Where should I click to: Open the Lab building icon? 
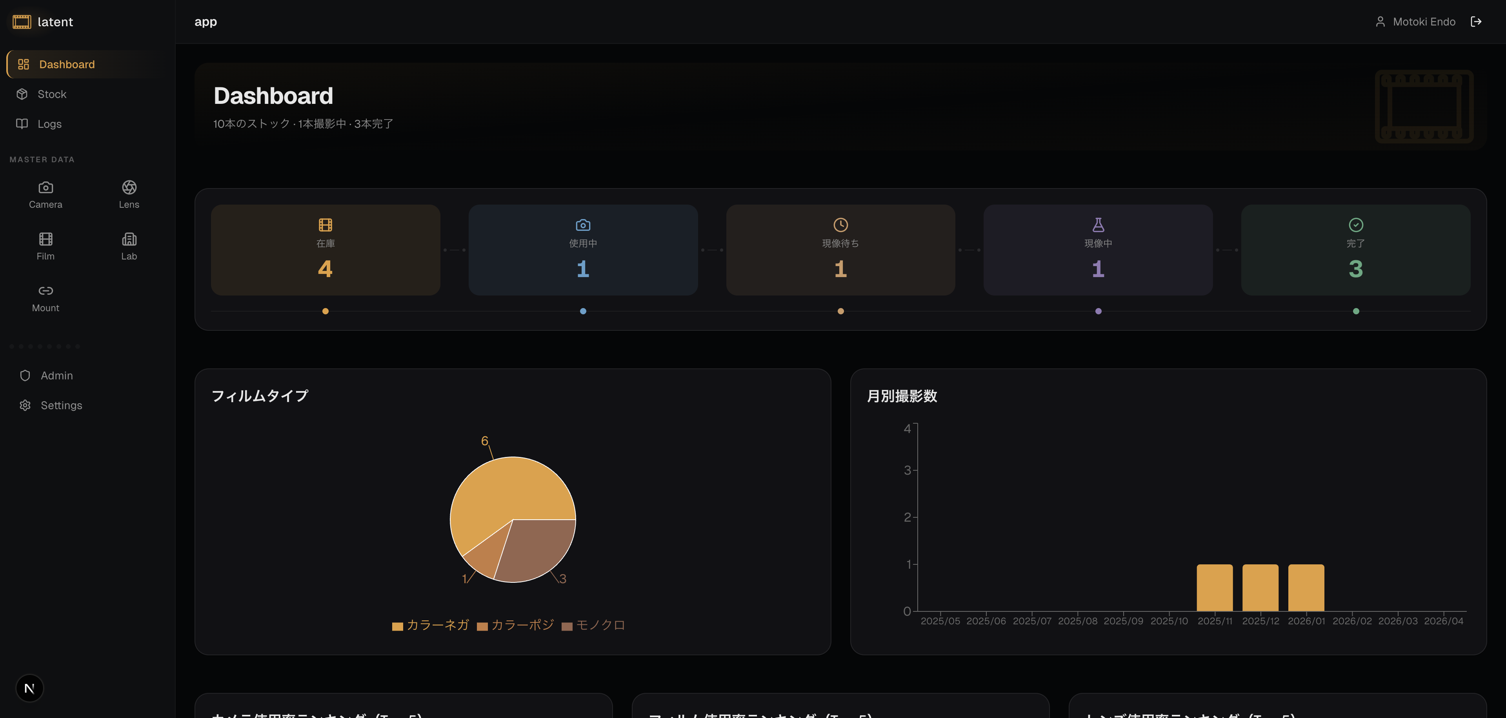[129, 239]
